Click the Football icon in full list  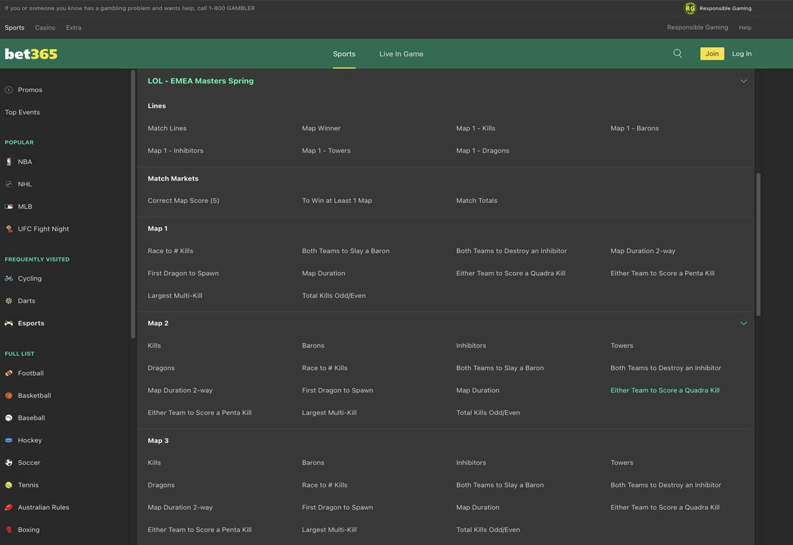[9, 373]
